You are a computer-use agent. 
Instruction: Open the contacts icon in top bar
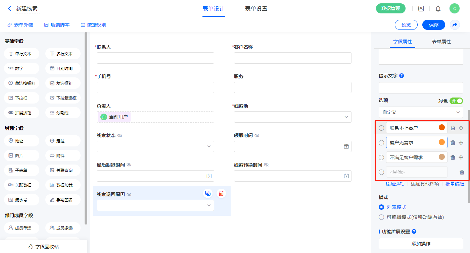(x=421, y=9)
